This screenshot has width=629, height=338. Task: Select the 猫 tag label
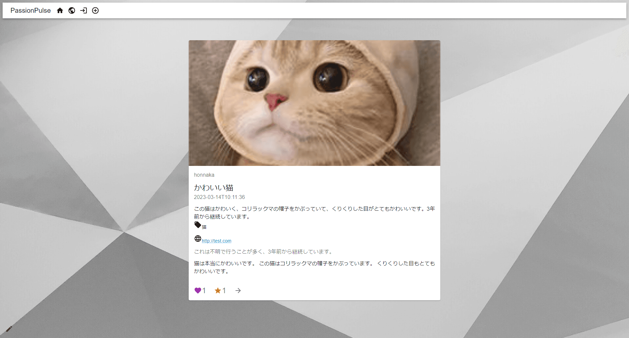[x=204, y=227]
